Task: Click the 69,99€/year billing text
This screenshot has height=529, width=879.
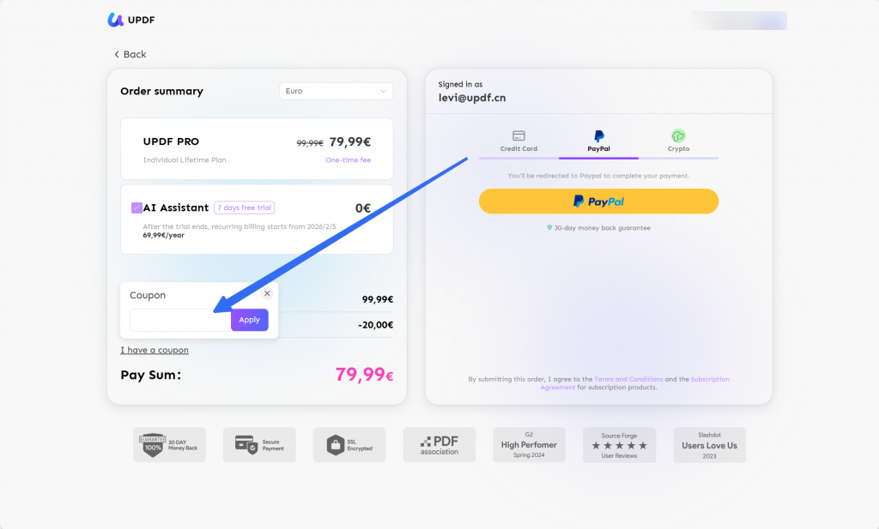Action: (x=164, y=236)
